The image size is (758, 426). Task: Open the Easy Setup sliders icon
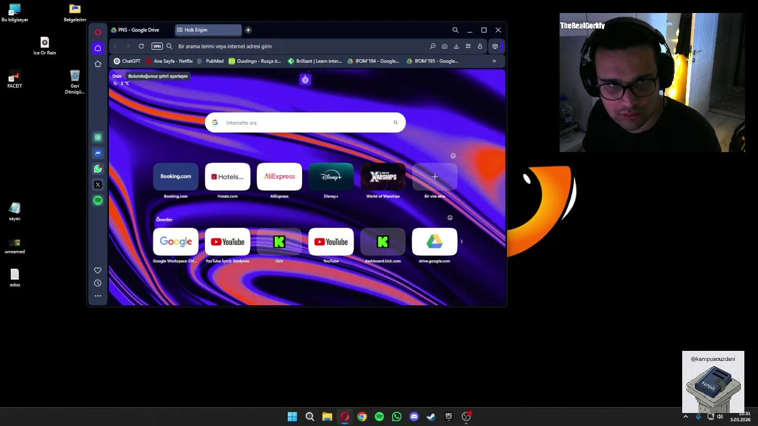click(x=468, y=46)
